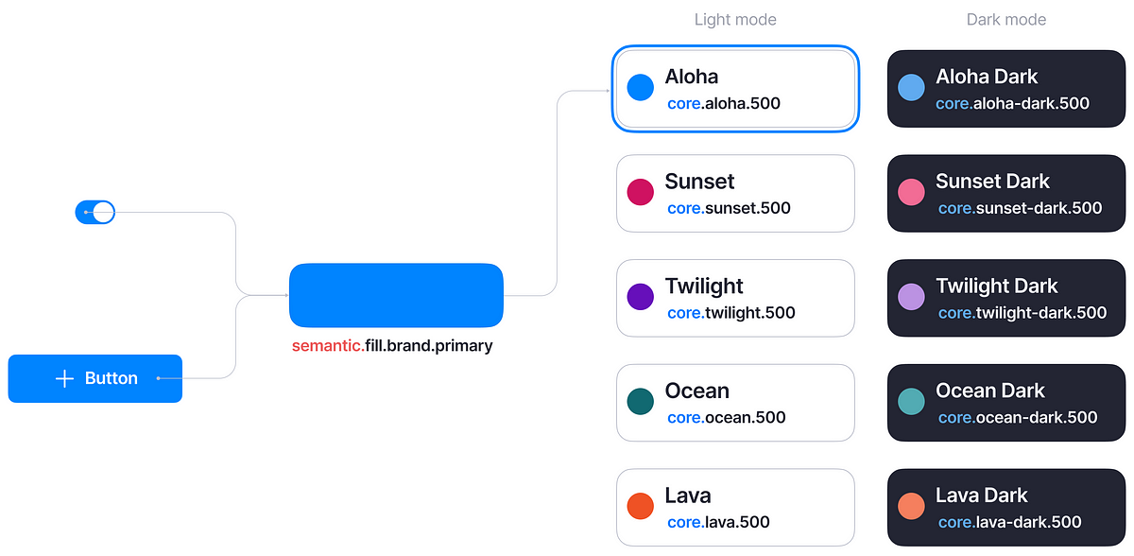1134x556 pixels.
Task: Switch to the Dark mode column header
Action: click(x=1006, y=20)
